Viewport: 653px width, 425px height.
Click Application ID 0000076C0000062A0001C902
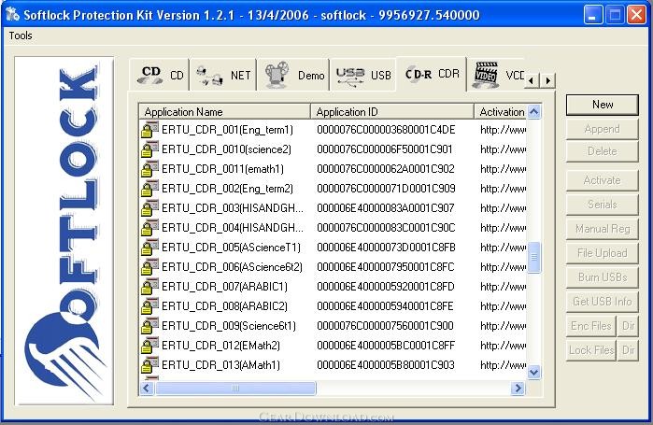tap(386, 169)
